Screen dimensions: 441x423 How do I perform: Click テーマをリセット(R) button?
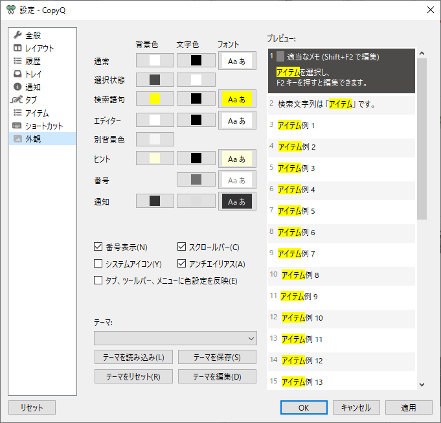point(133,376)
